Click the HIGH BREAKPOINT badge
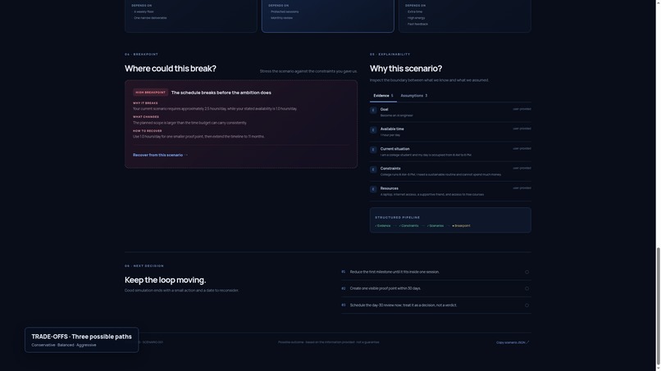 151,93
